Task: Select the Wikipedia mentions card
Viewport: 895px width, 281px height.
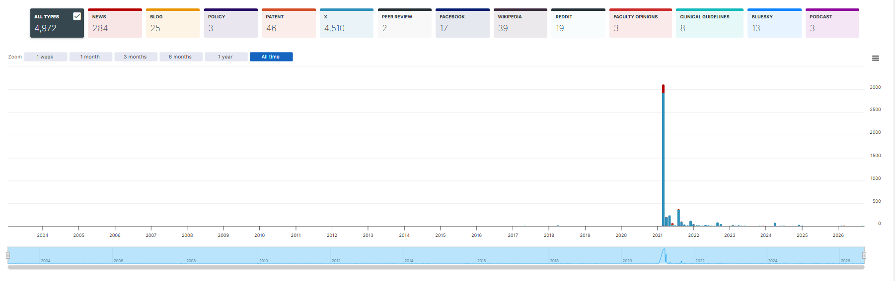Action: [x=521, y=23]
